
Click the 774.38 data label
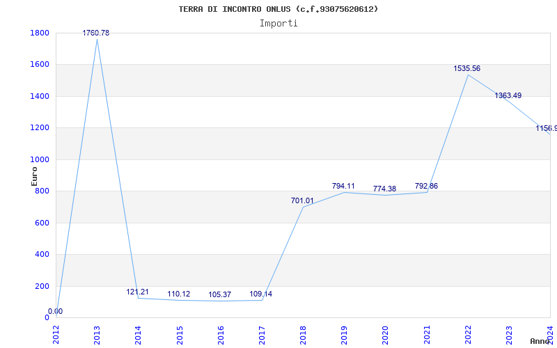384,189
